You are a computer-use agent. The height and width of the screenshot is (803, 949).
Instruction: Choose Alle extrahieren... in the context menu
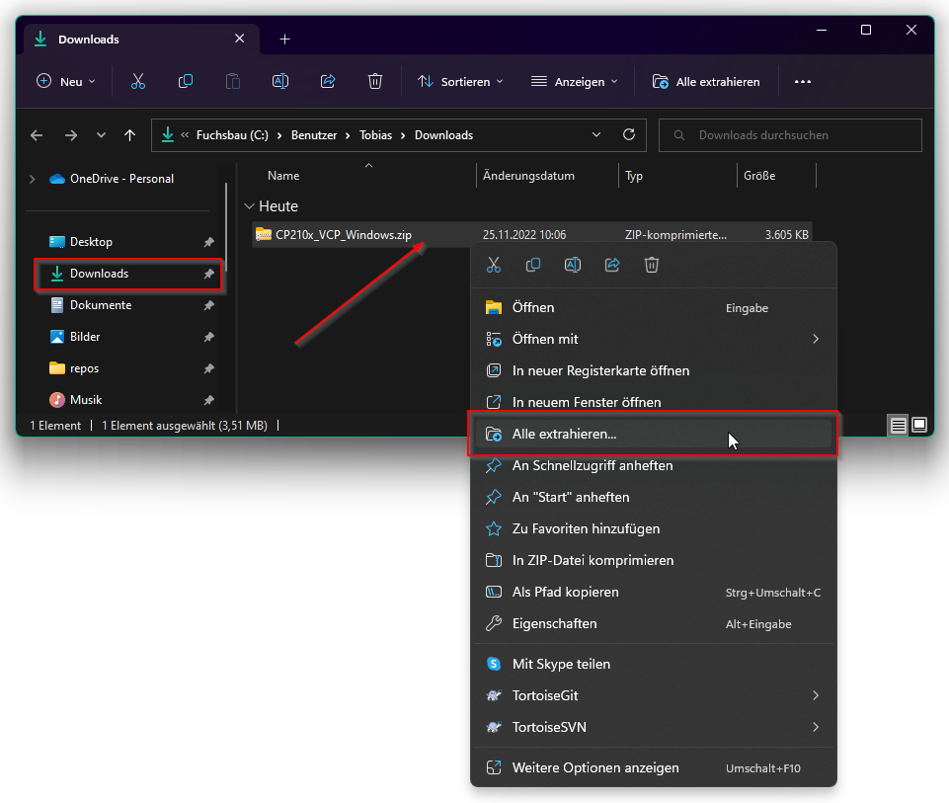click(x=654, y=434)
